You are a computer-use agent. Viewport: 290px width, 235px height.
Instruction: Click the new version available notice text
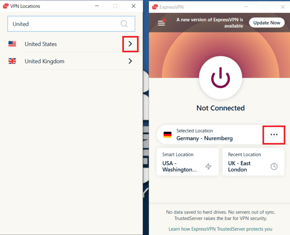click(x=210, y=23)
